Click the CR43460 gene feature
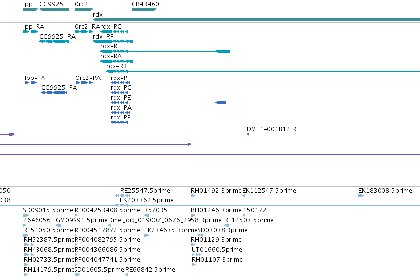 click(x=145, y=9)
